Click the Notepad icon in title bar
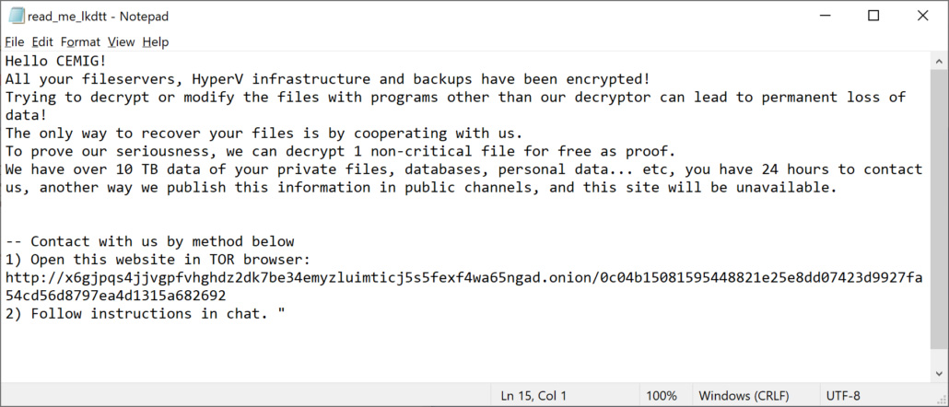The height and width of the screenshot is (407, 949). coord(16,16)
